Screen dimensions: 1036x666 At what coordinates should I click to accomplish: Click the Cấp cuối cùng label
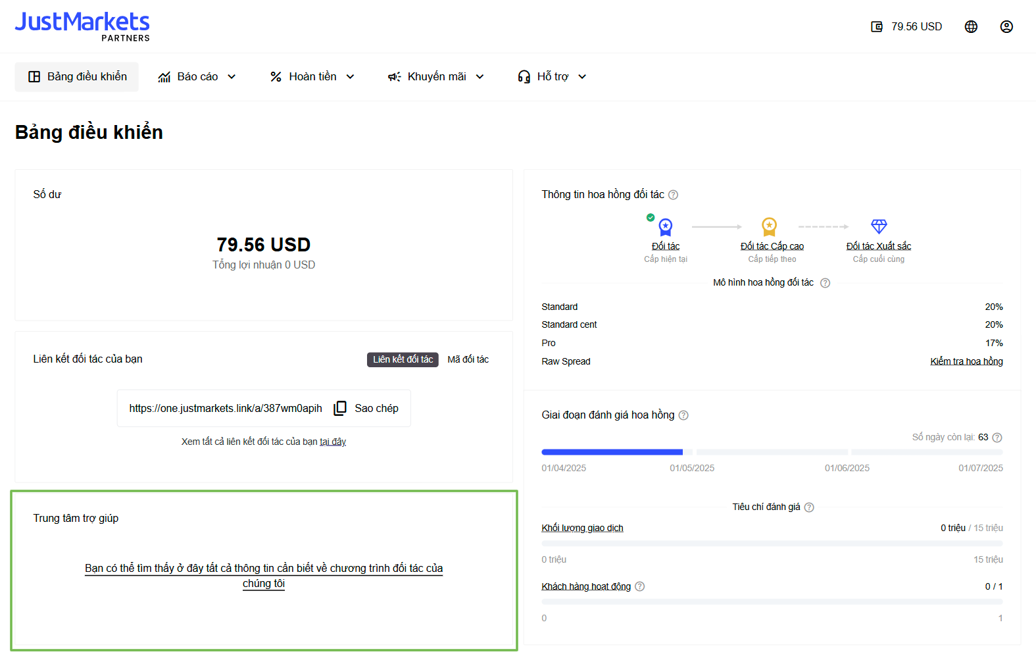click(x=879, y=259)
